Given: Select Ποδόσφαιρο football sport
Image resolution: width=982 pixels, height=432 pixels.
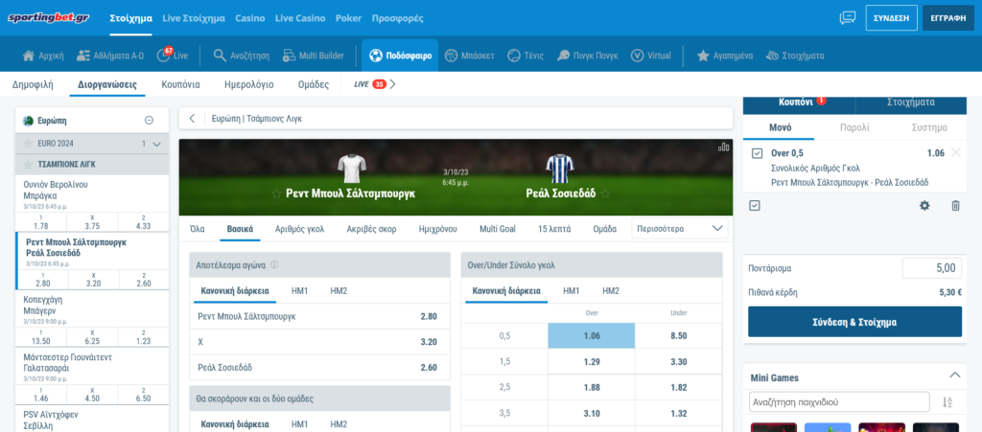Looking at the screenshot, I should 400,56.
